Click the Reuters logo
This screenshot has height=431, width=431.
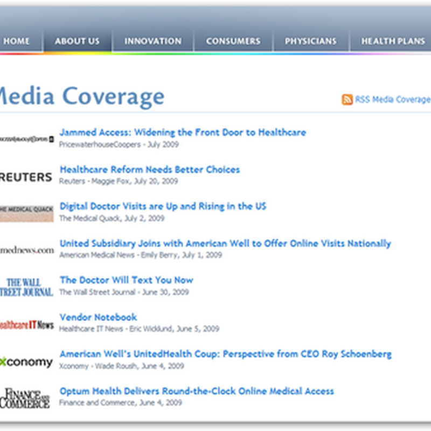click(x=26, y=177)
